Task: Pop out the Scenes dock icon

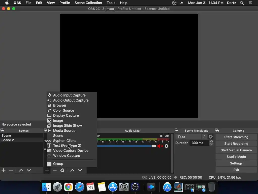Action: [2, 131]
